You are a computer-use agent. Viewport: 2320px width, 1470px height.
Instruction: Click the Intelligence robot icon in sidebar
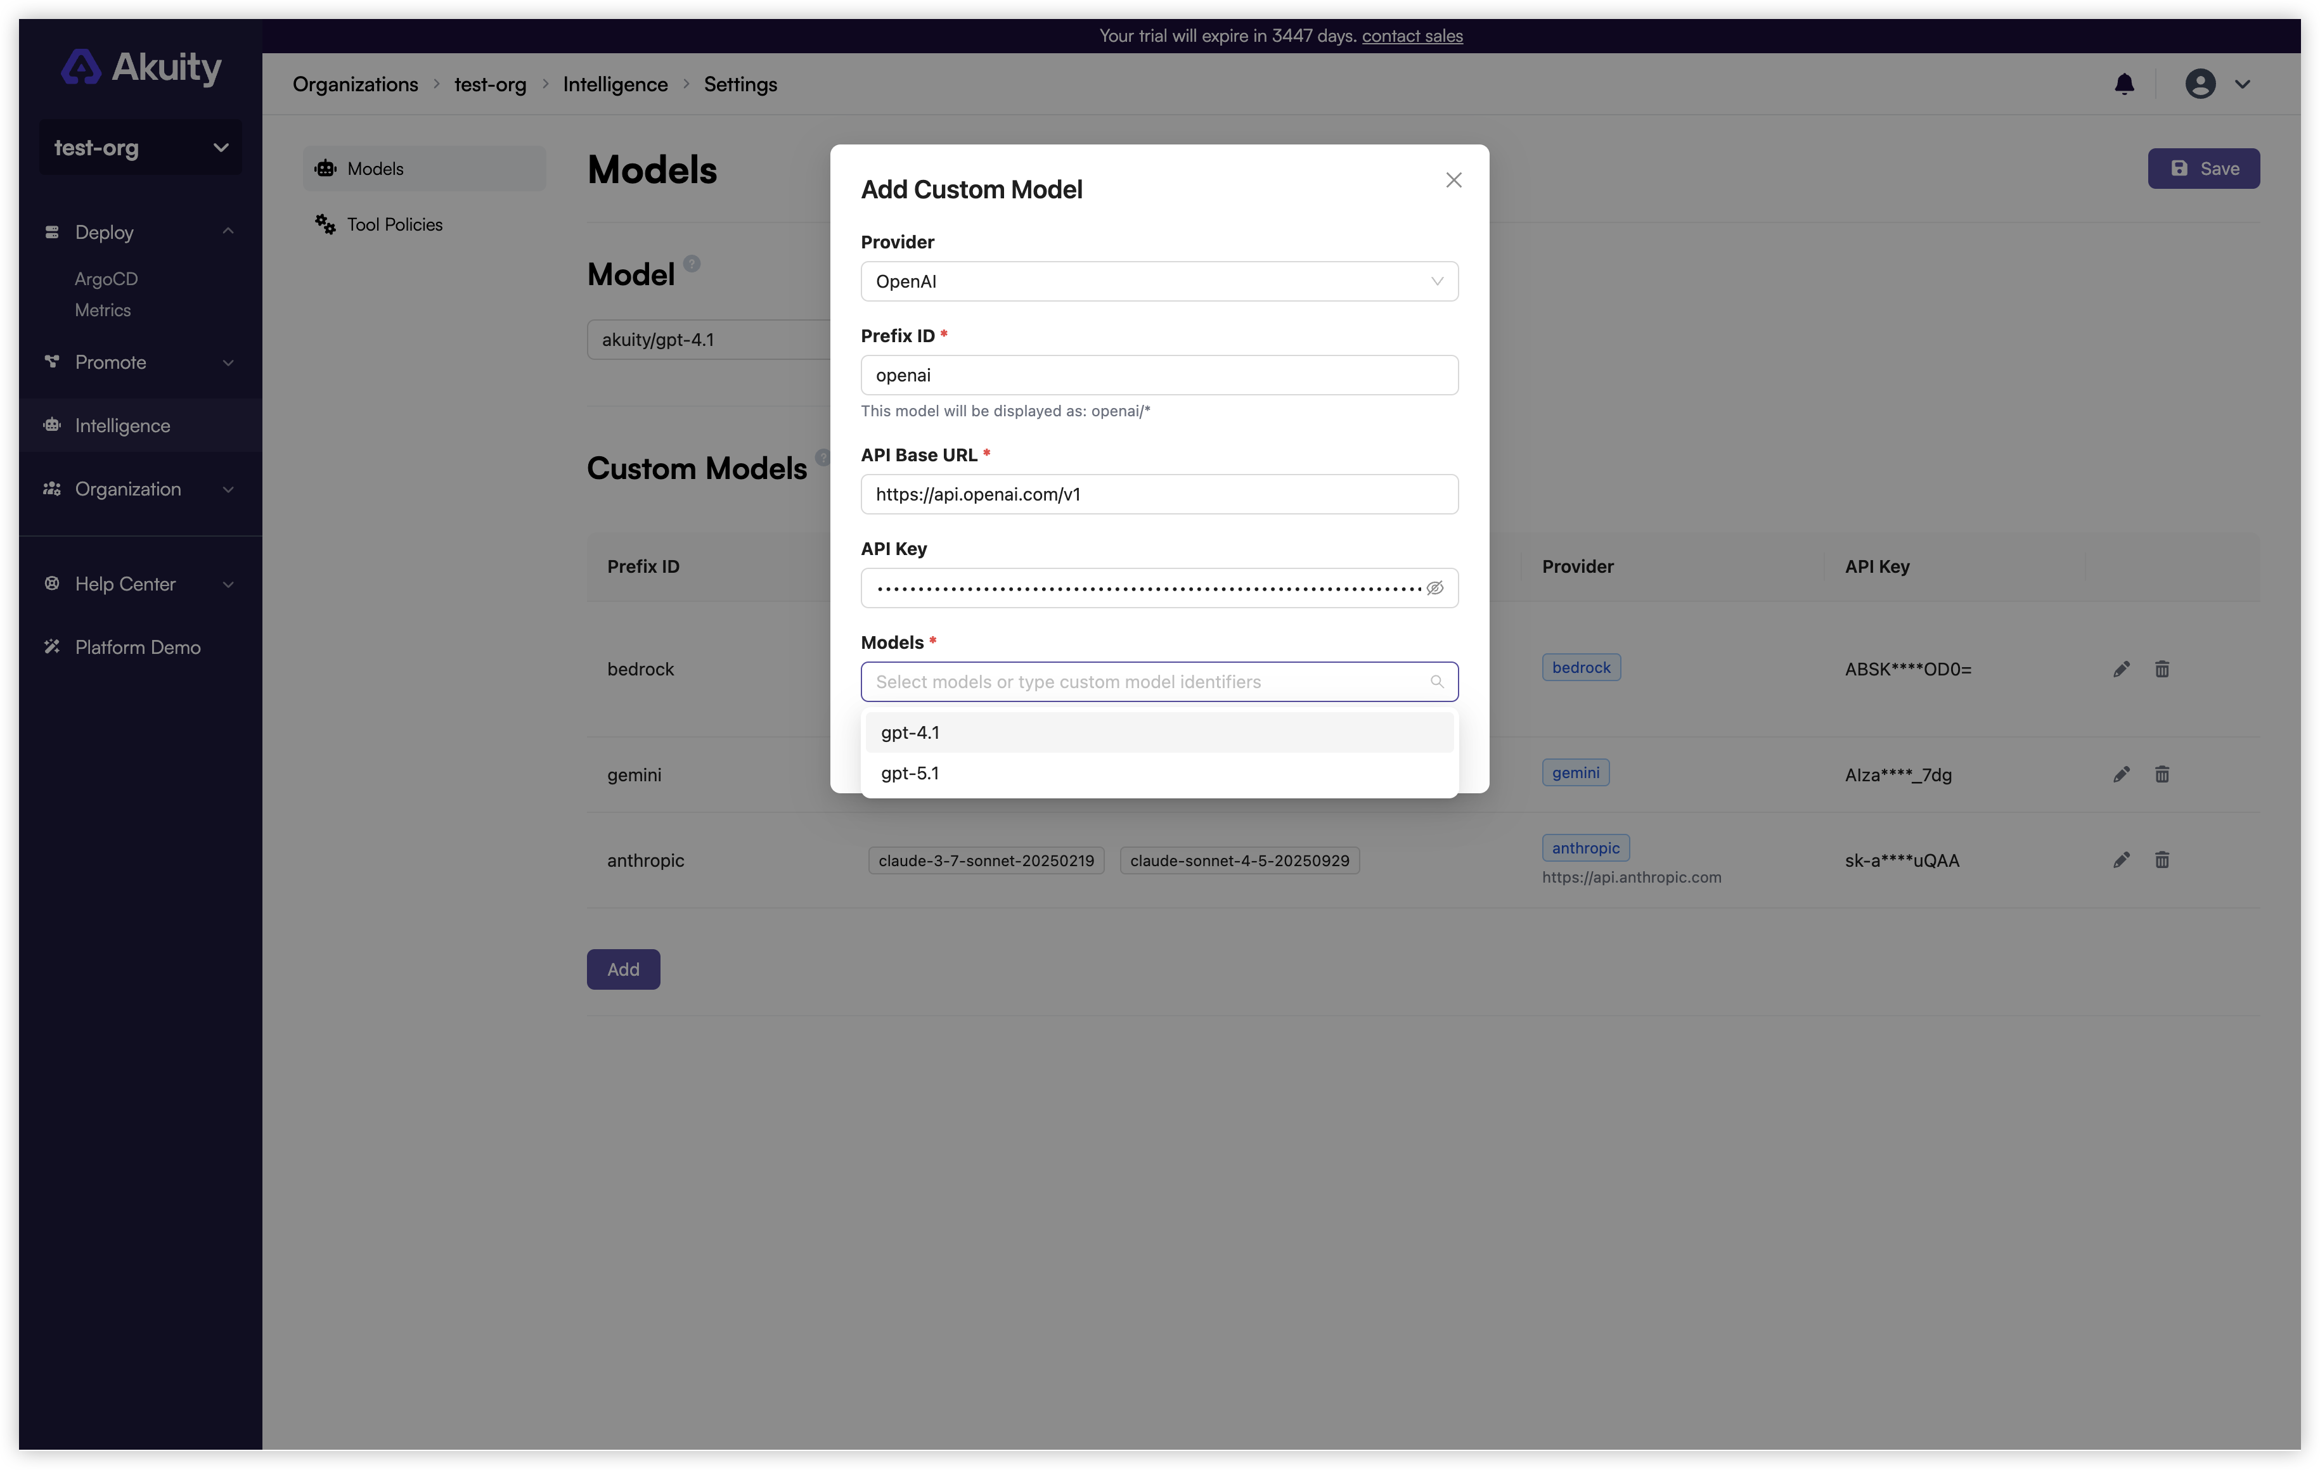(52, 425)
